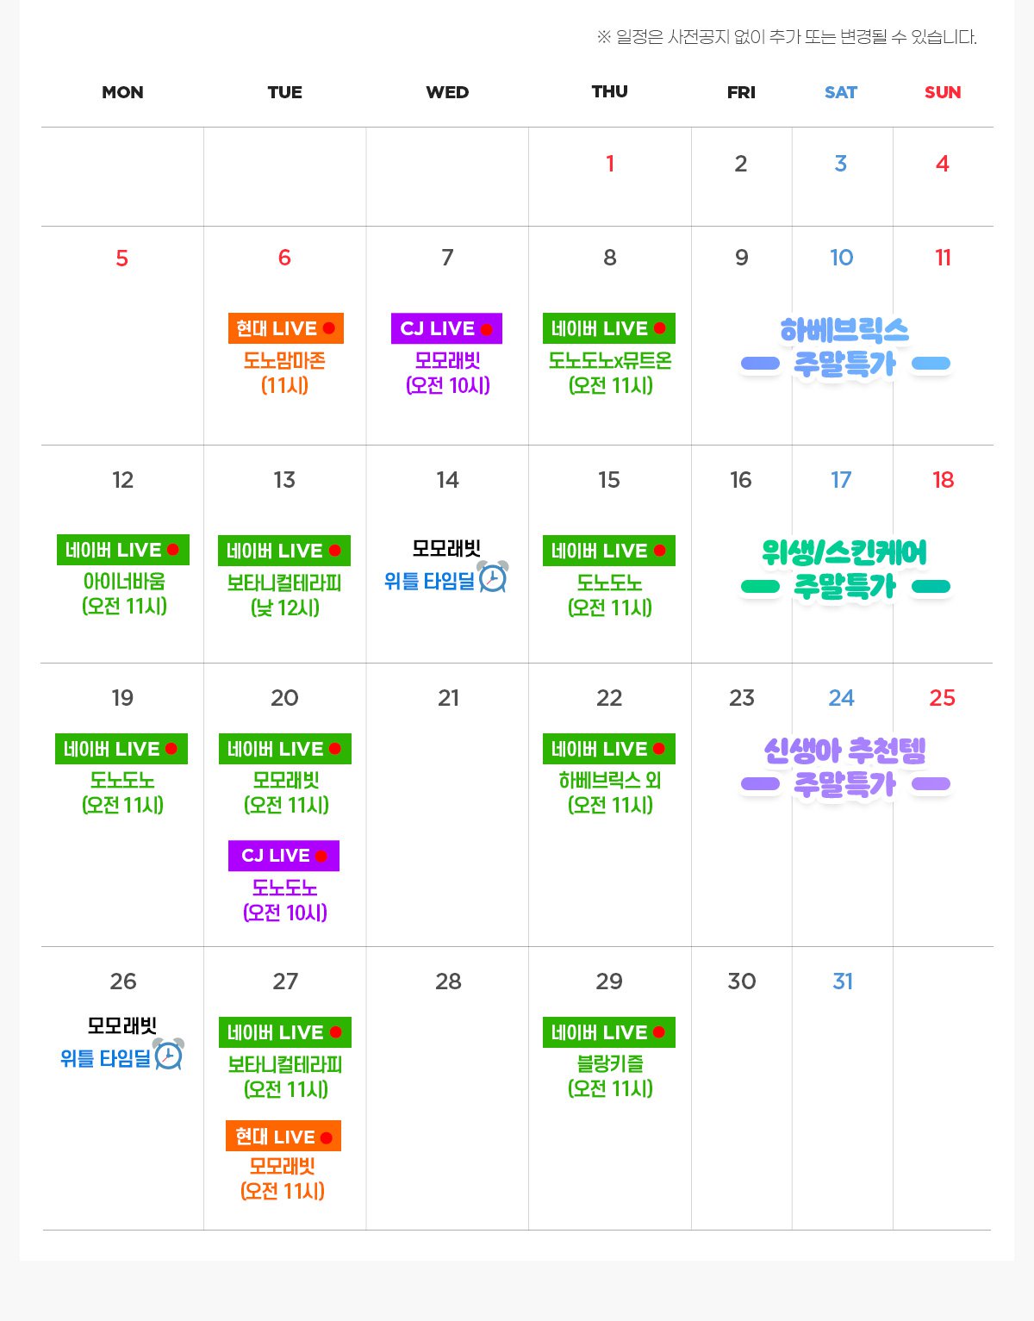Select the 현대 LIVE badge on the 27th
Screen dimensions: 1034x1321
[283, 1136]
